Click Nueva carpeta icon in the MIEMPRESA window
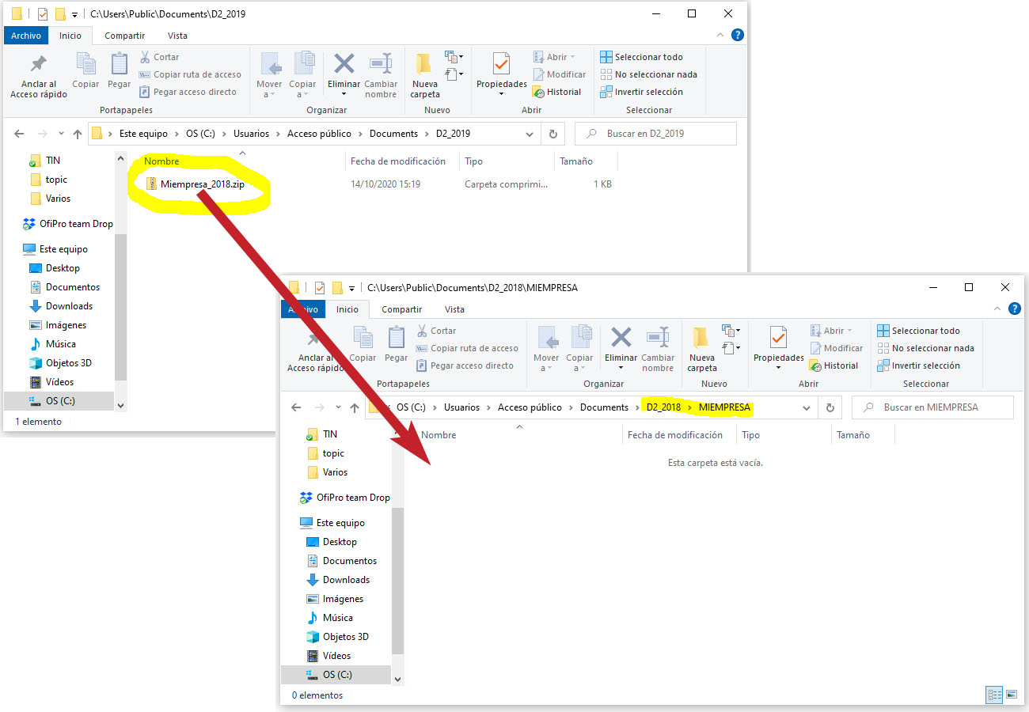1029x712 pixels. [x=701, y=340]
